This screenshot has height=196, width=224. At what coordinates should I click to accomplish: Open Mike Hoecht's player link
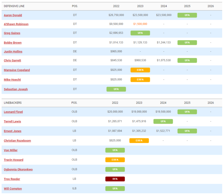point(12,80)
